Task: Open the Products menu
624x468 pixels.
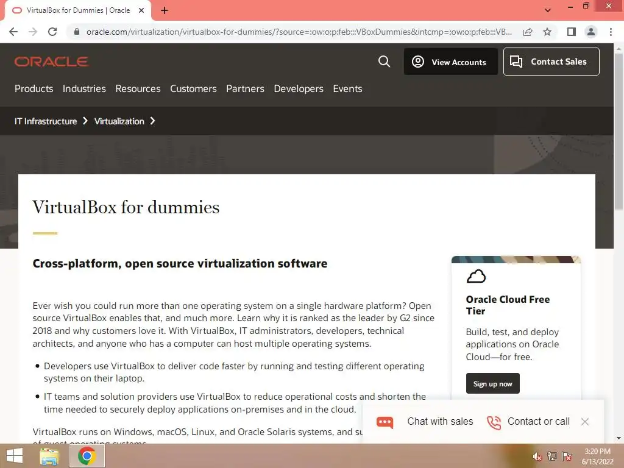Action: [34, 89]
